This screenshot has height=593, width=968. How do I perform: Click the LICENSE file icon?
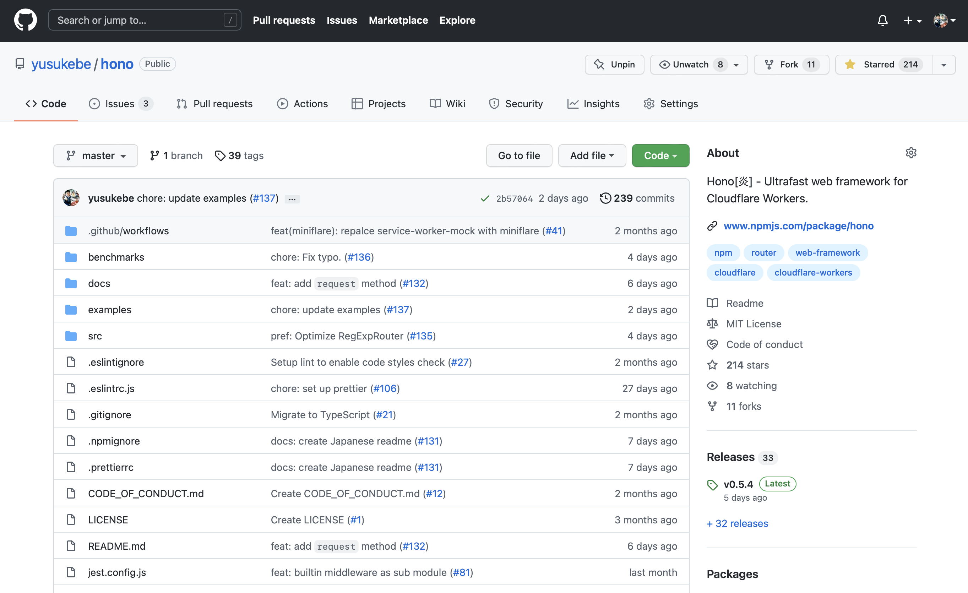71,520
